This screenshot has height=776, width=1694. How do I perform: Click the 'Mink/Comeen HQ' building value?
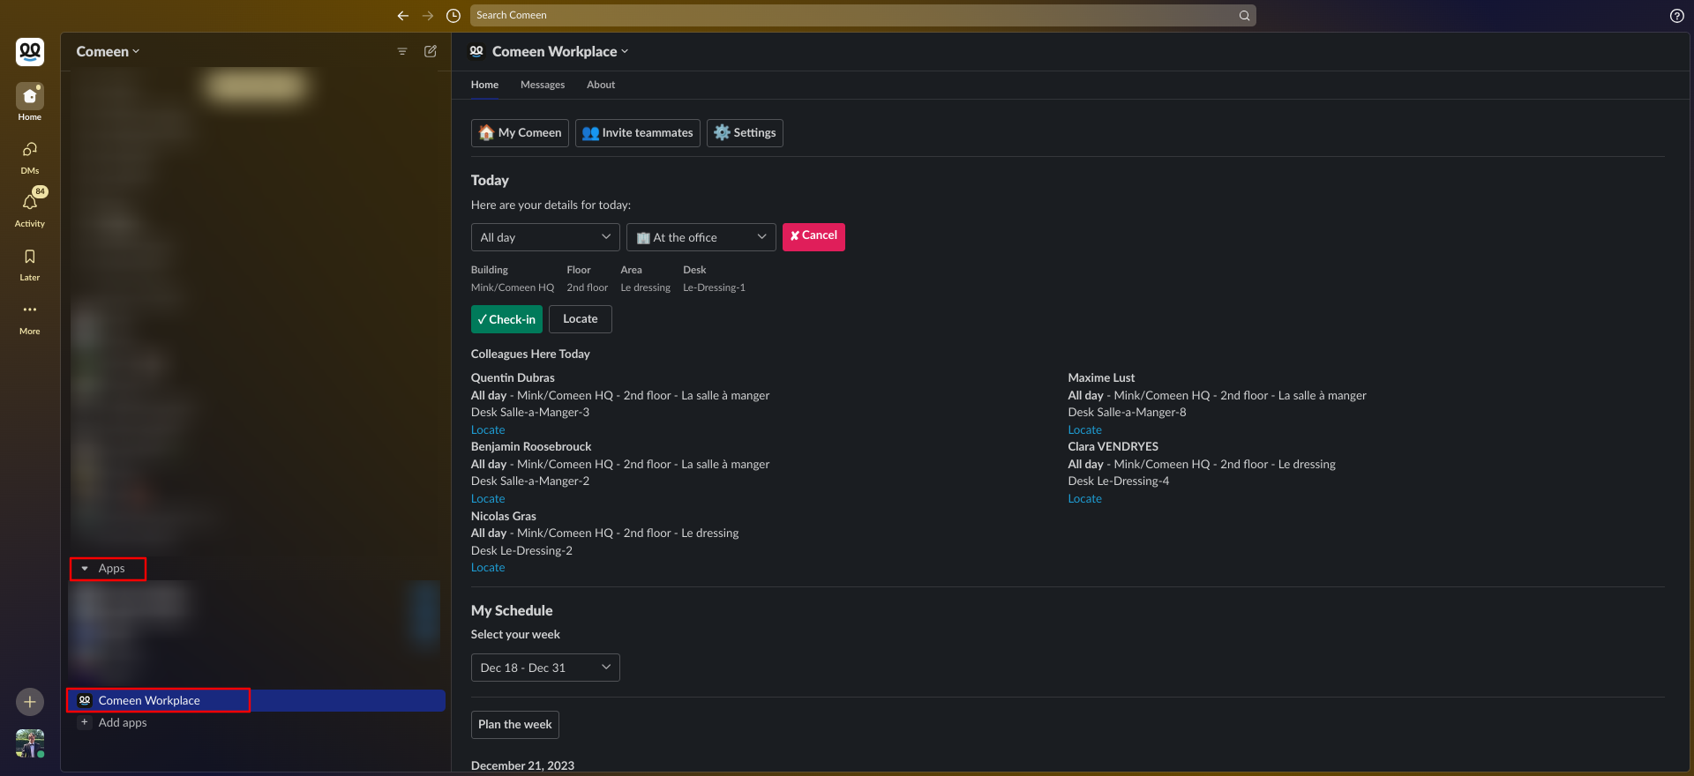pos(513,288)
